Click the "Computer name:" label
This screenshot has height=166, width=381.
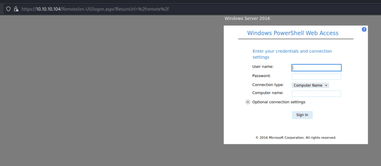pos(268,93)
